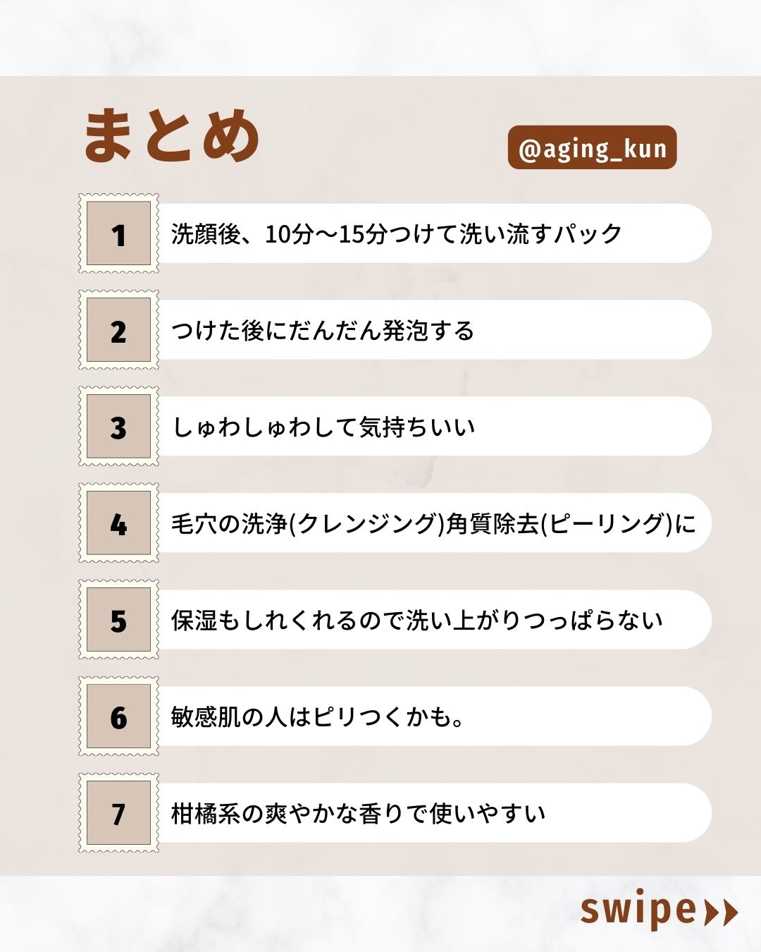The width and height of the screenshot is (761, 952).
Task: Select the 柑橘系の爽やかな香り item
Action: [358, 813]
